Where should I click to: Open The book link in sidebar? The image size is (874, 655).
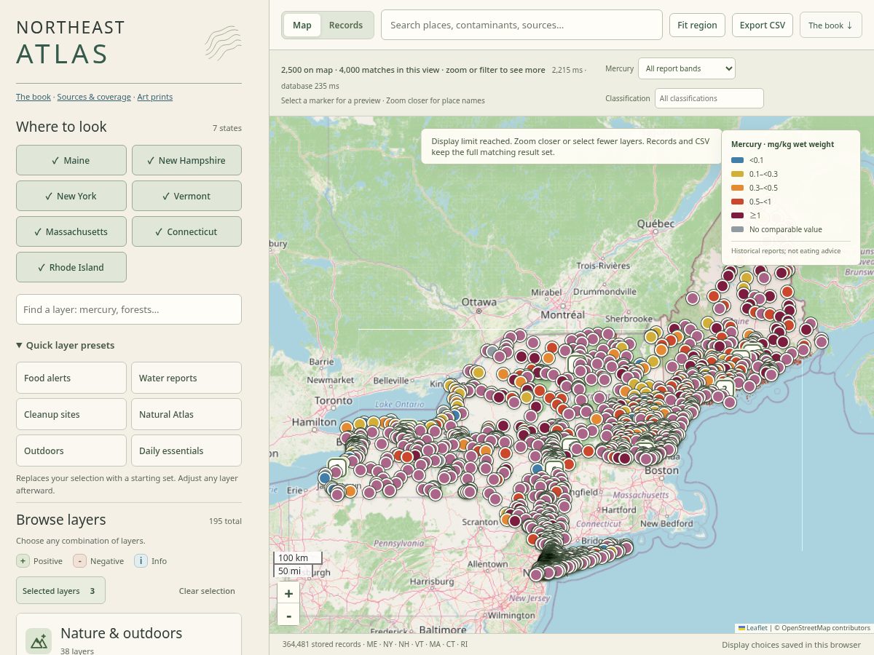pyautogui.click(x=34, y=97)
